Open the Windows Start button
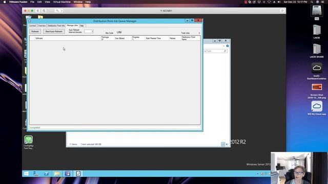328x184 pixels. coord(26,174)
